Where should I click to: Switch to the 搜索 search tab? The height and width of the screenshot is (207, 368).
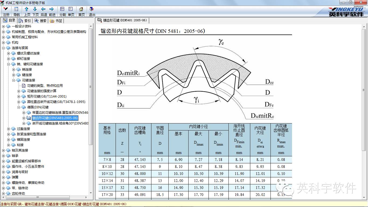[40, 21]
